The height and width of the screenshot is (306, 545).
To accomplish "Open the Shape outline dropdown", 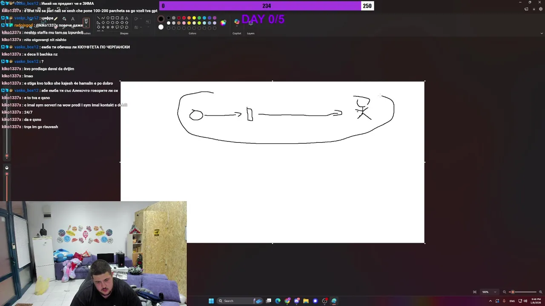I will [x=141, y=18].
